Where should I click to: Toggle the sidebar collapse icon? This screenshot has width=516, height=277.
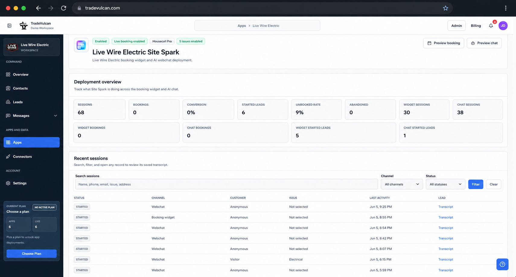(x=9, y=26)
